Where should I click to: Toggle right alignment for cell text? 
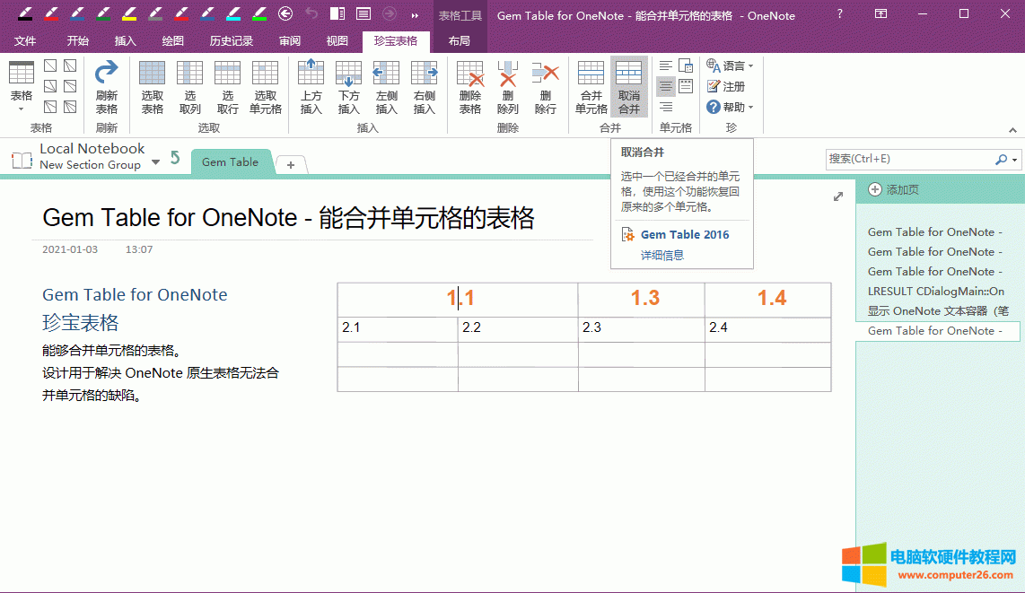tap(665, 107)
